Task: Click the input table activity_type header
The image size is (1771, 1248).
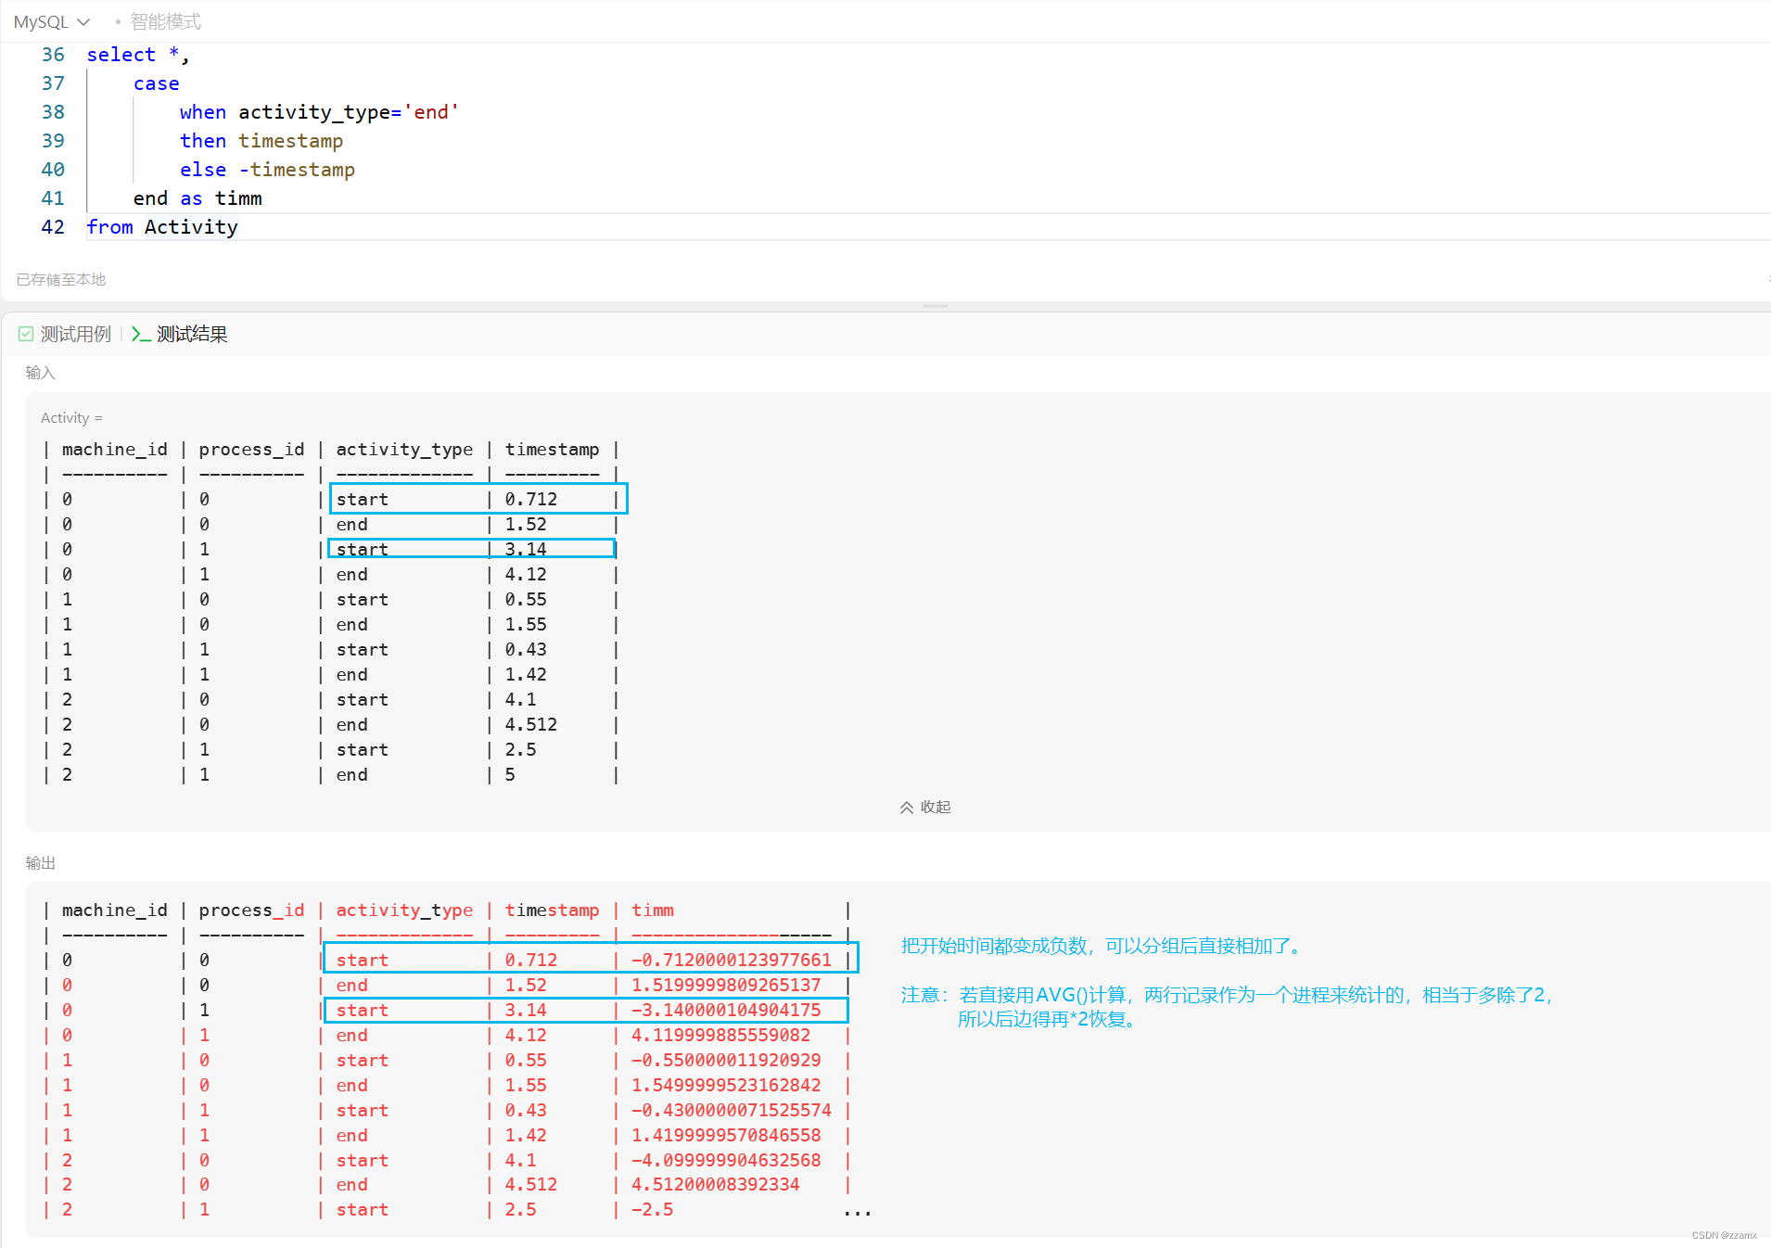Action: click(404, 450)
